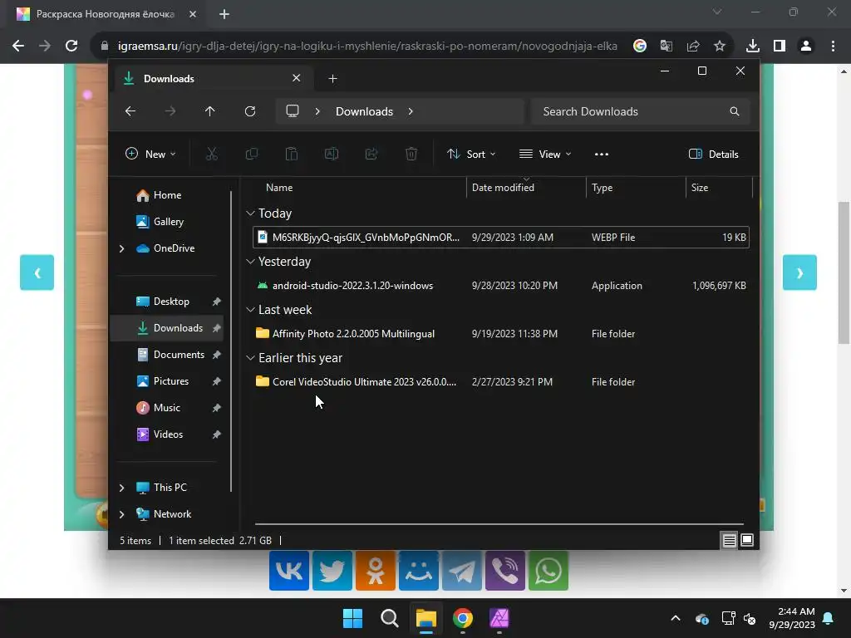Image resolution: width=851 pixels, height=638 pixels.
Task: Reload the Chrome page
Action: (71, 47)
